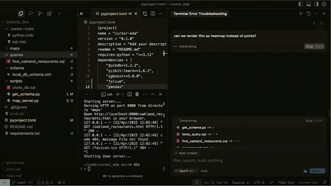Screen dimensions: 331x186
Task: Open the Explorer view icon
Action: pyautogui.click(x=21, y=14)
